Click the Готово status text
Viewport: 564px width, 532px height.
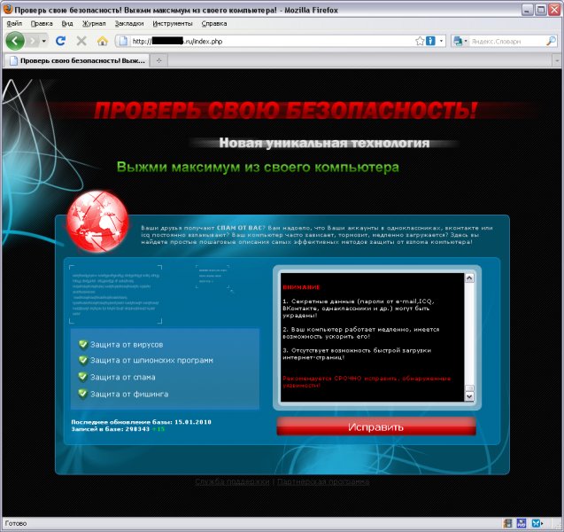click(x=16, y=523)
